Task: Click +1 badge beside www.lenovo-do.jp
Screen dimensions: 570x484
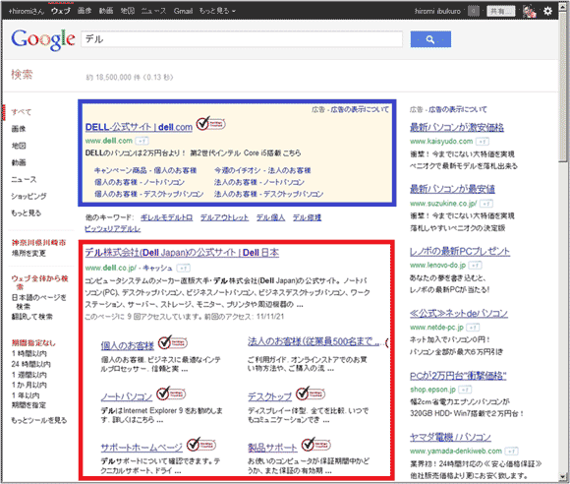Action: [x=476, y=266]
